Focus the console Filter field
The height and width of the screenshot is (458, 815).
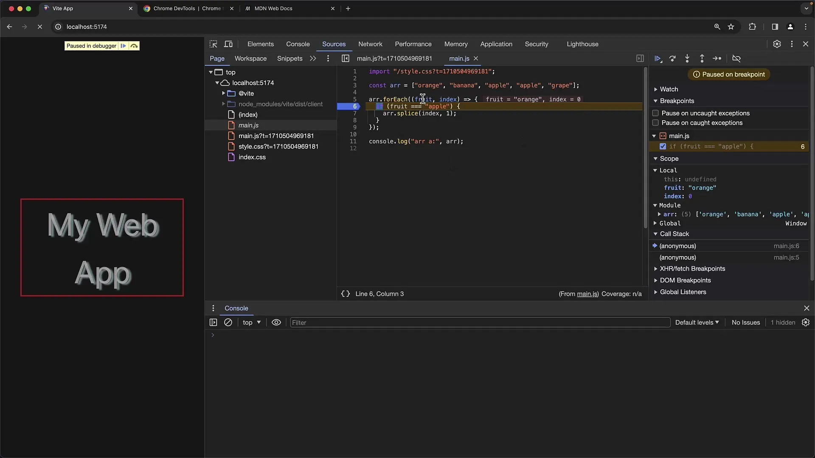480,323
